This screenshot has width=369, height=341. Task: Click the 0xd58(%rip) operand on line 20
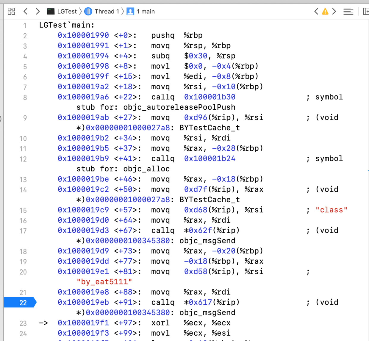click(212, 271)
